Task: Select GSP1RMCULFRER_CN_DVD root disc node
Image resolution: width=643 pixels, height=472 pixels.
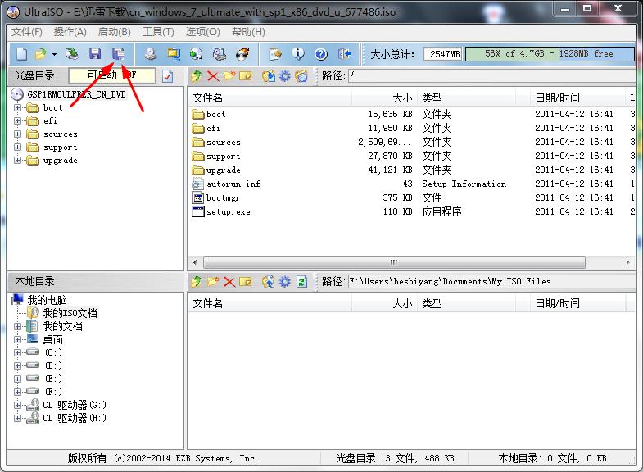Action: coord(76,94)
